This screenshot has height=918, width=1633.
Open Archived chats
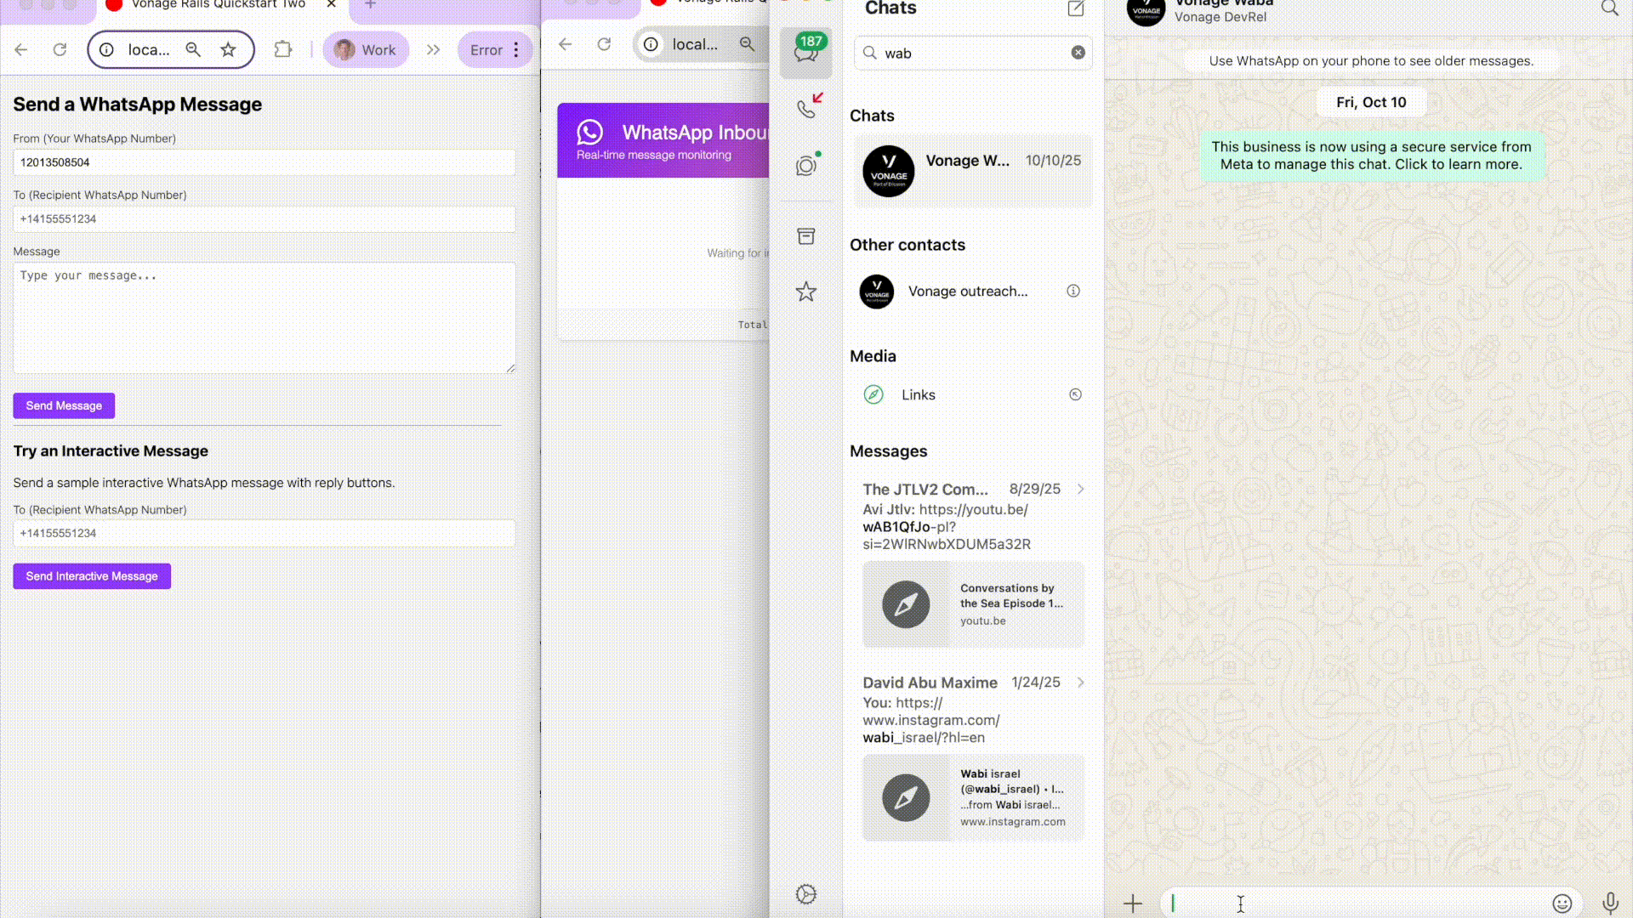[805, 236]
